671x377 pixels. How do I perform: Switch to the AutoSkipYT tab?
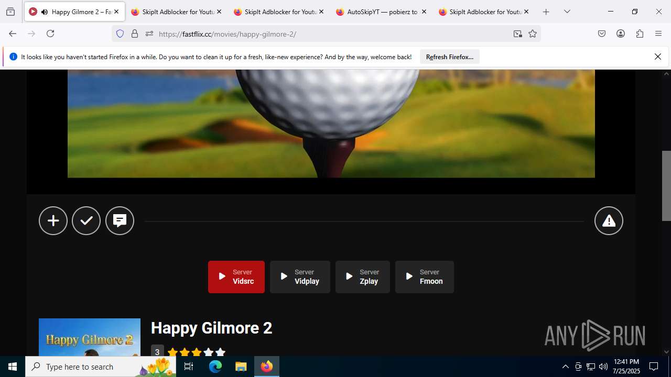tap(381, 12)
